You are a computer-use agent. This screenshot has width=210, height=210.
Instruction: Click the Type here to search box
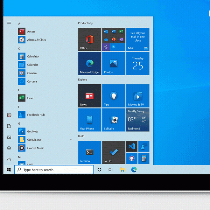[x=54, y=170]
